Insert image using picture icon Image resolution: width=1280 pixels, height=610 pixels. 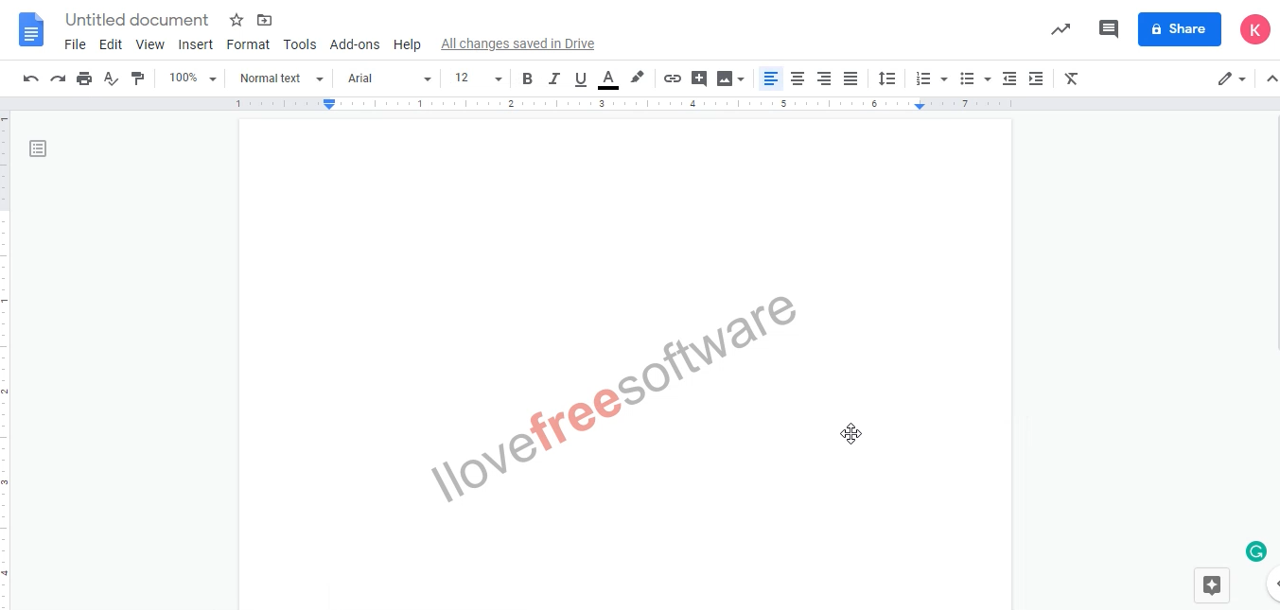[725, 78]
